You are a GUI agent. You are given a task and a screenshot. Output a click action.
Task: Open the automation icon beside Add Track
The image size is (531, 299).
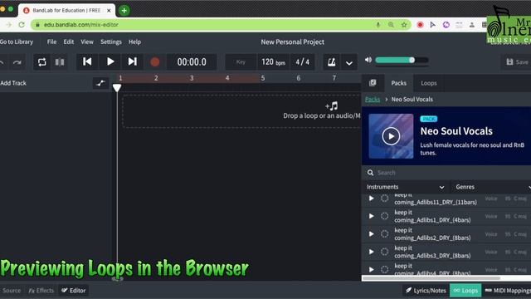(x=100, y=83)
